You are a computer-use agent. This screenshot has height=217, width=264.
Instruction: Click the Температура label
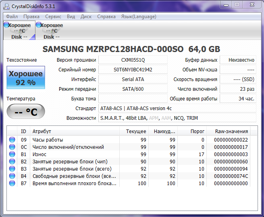coord(21,99)
